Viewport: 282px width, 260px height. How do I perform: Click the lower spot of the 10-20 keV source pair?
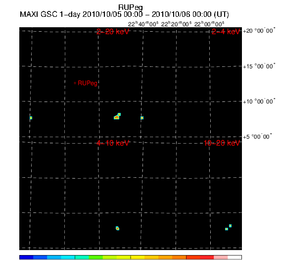tap(227, 229)
